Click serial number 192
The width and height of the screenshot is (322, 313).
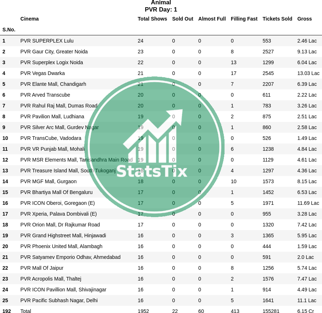[6, 311]
